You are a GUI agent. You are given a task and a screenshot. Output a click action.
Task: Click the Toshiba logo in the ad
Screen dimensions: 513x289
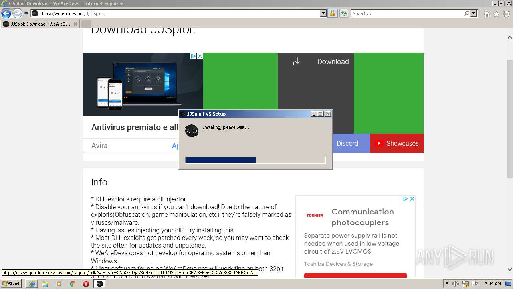click(x=315, y=216)
